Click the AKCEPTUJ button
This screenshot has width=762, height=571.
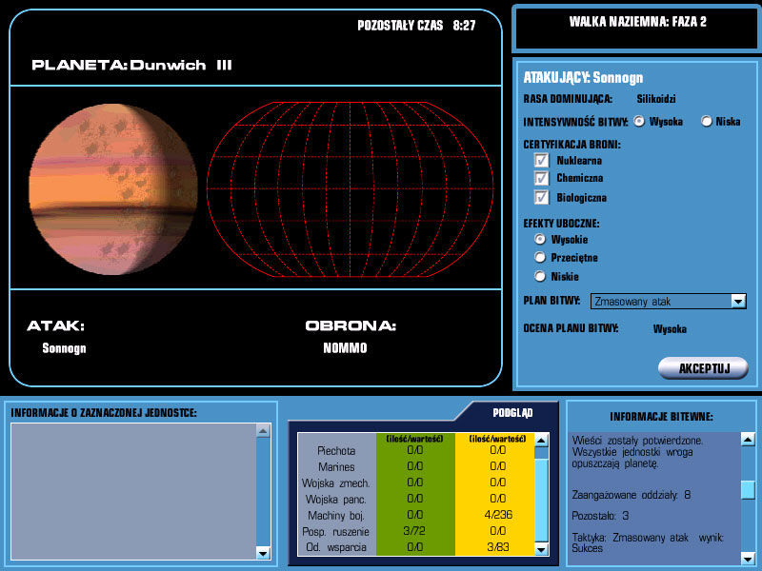coord(703,368)
